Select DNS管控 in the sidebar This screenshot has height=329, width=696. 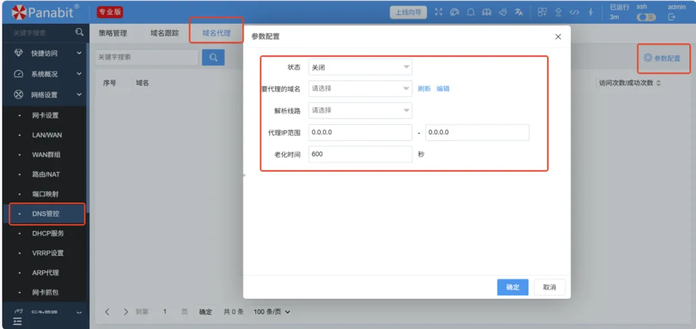[46, 214]
